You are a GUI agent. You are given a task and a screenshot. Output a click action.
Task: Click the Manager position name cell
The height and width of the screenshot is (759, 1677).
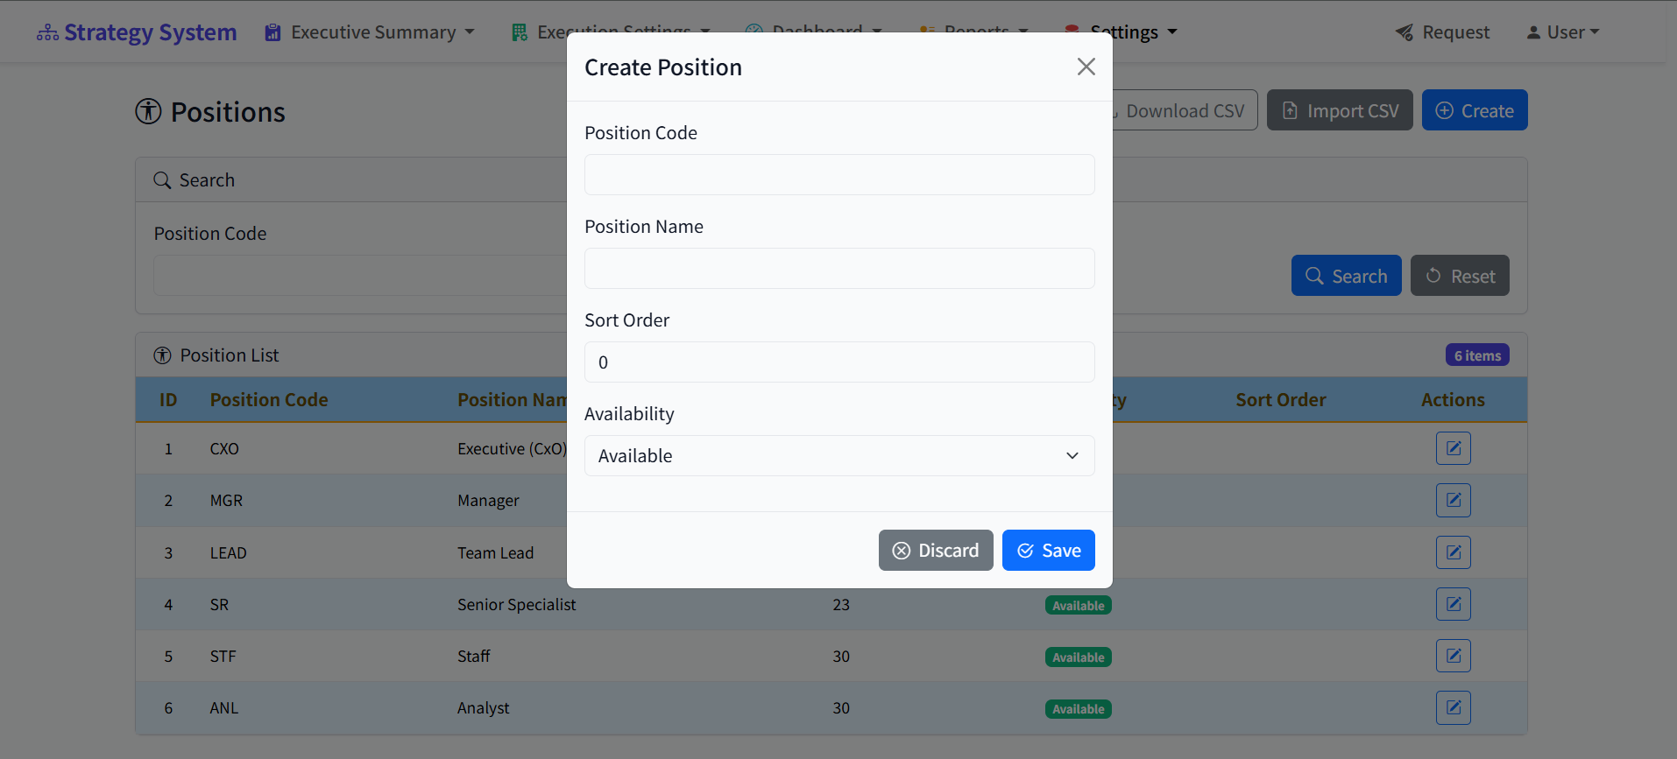(x=488, y=501)
